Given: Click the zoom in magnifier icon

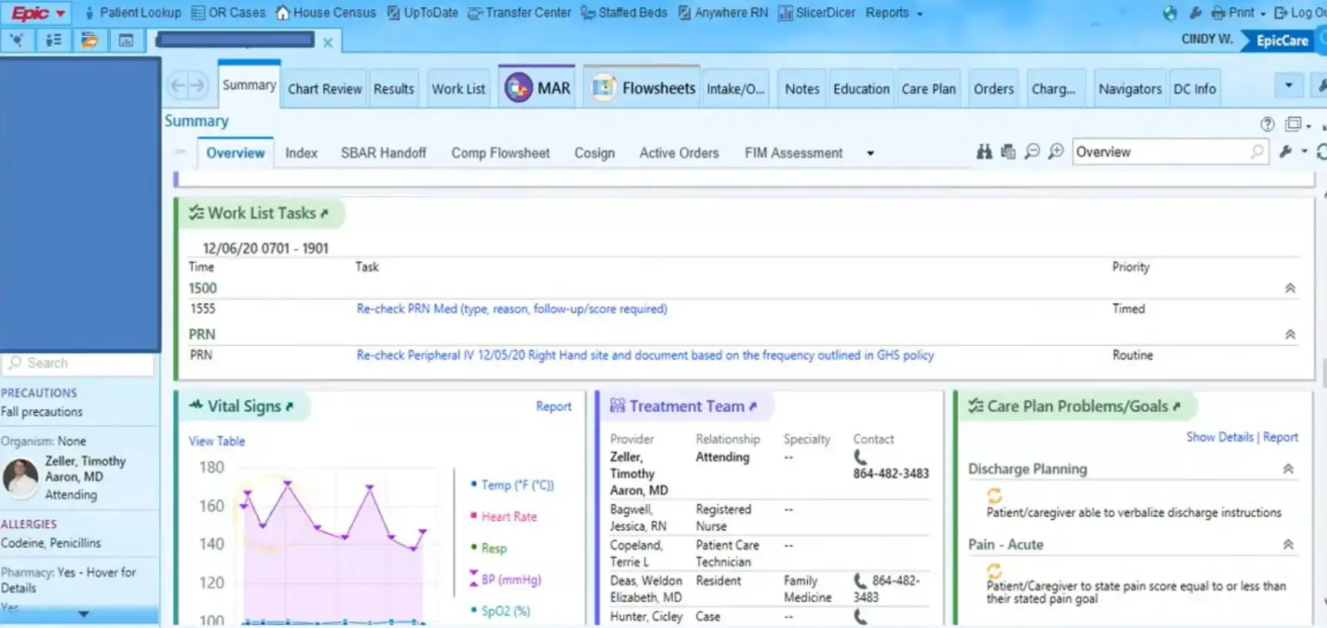Looking at the screenshot, I should pos(1055,152).
